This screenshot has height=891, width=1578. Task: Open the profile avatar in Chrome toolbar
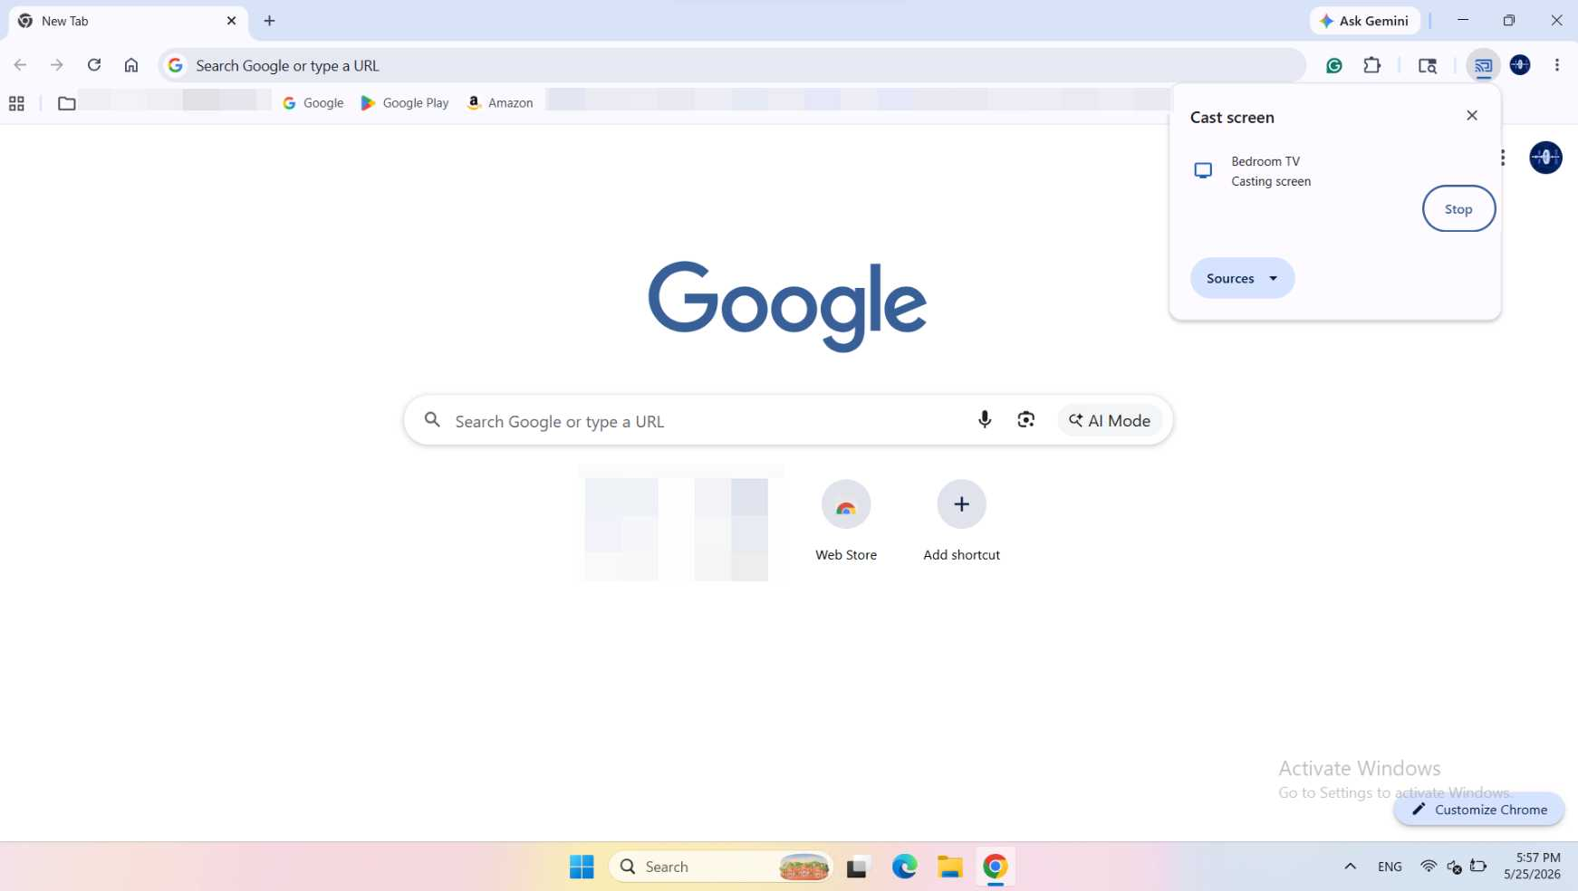tap(1520, 65)
